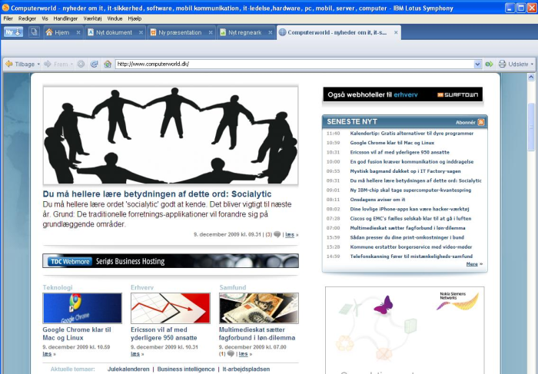Image resolution: width=538 pixels, height=374 pixels.
Task: Close the Computerworld tab
Action: [x=396, y=32]
